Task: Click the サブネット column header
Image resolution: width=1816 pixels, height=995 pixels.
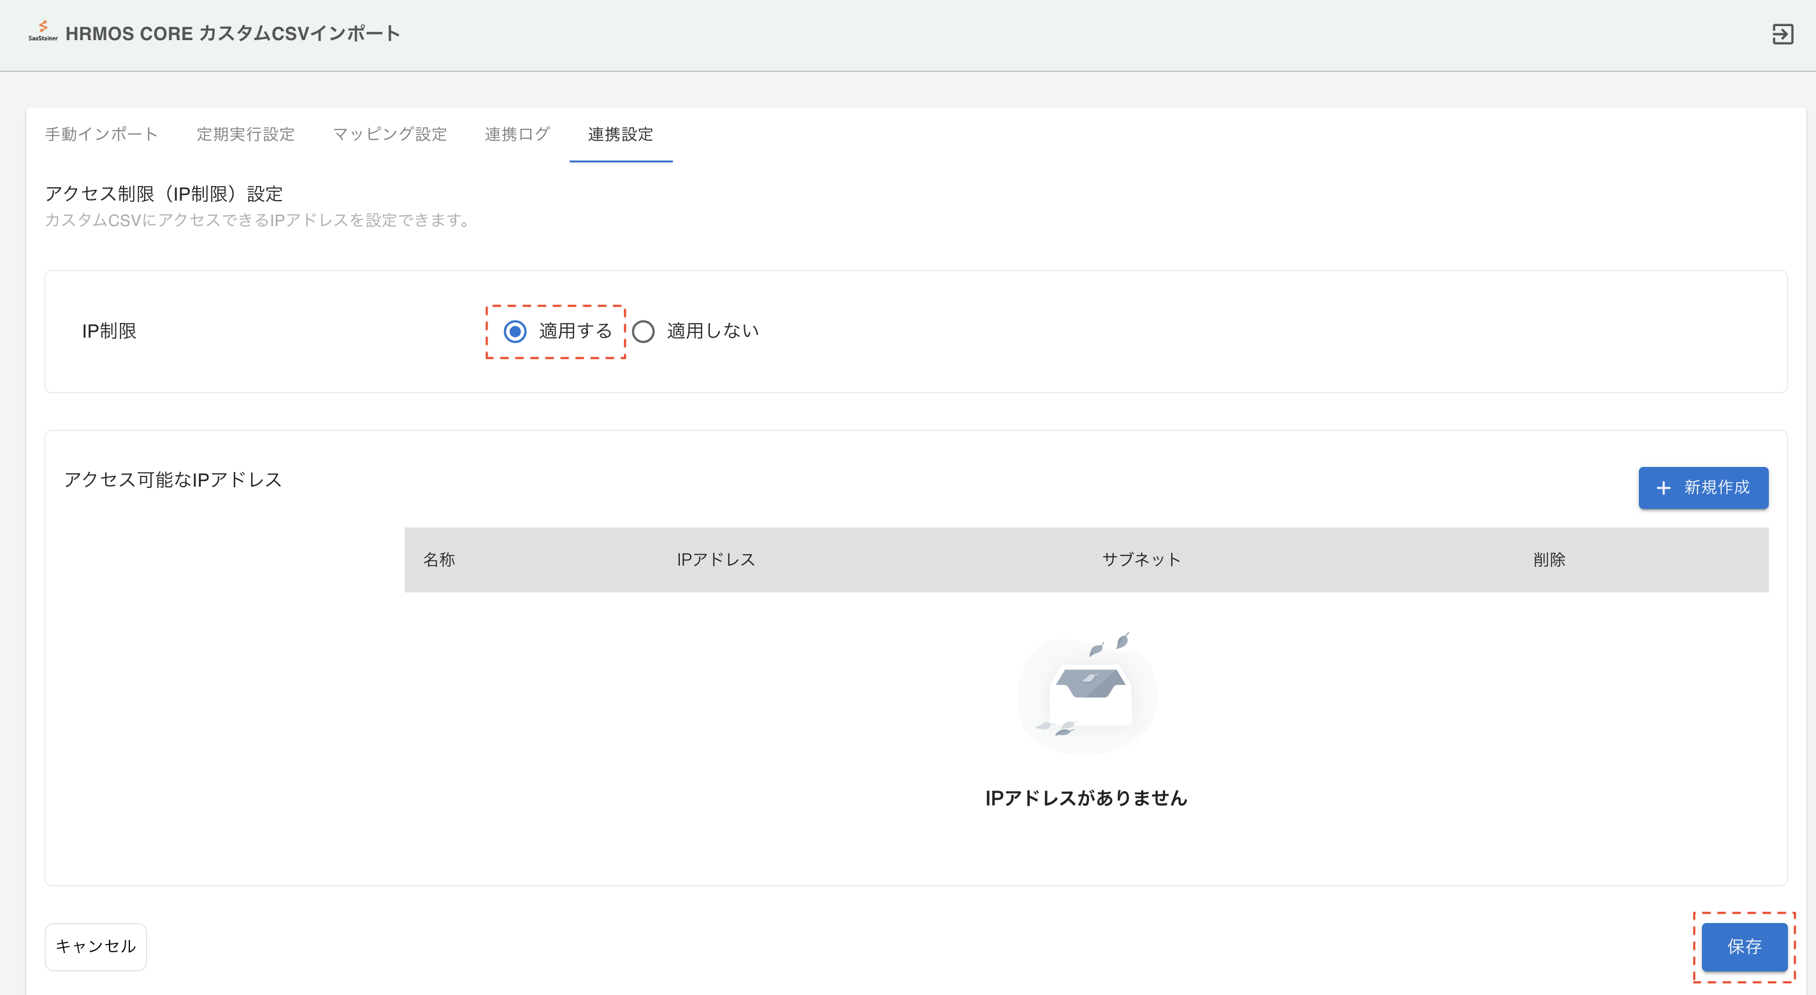Action: click(x=1141, y=559)
